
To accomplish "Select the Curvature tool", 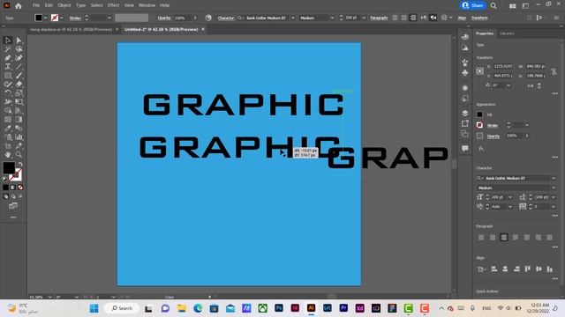I will pyautogui.click(x=19, y=58).
